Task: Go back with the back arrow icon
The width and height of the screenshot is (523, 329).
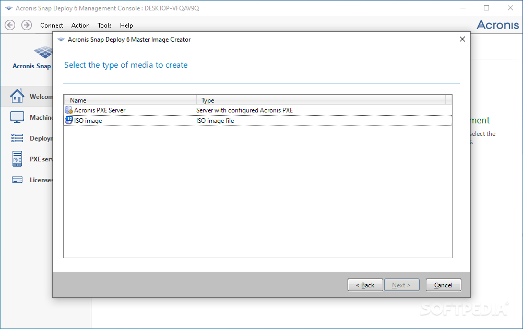Action: tap(10, 25)
